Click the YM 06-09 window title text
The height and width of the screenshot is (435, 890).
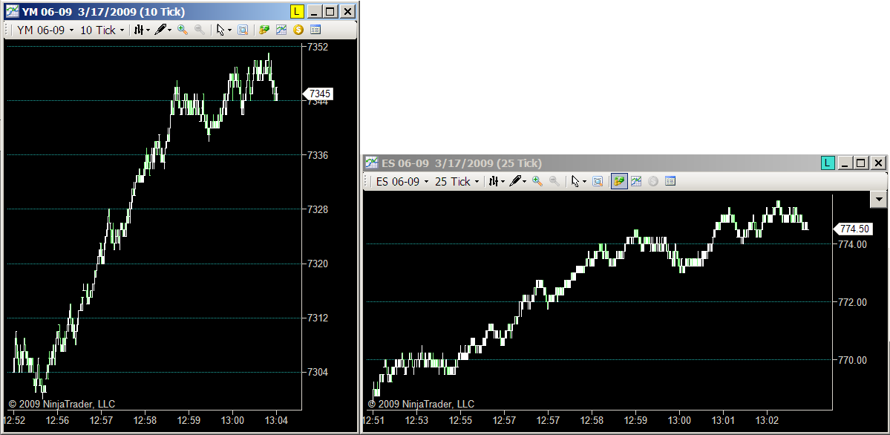coord(103,11)
